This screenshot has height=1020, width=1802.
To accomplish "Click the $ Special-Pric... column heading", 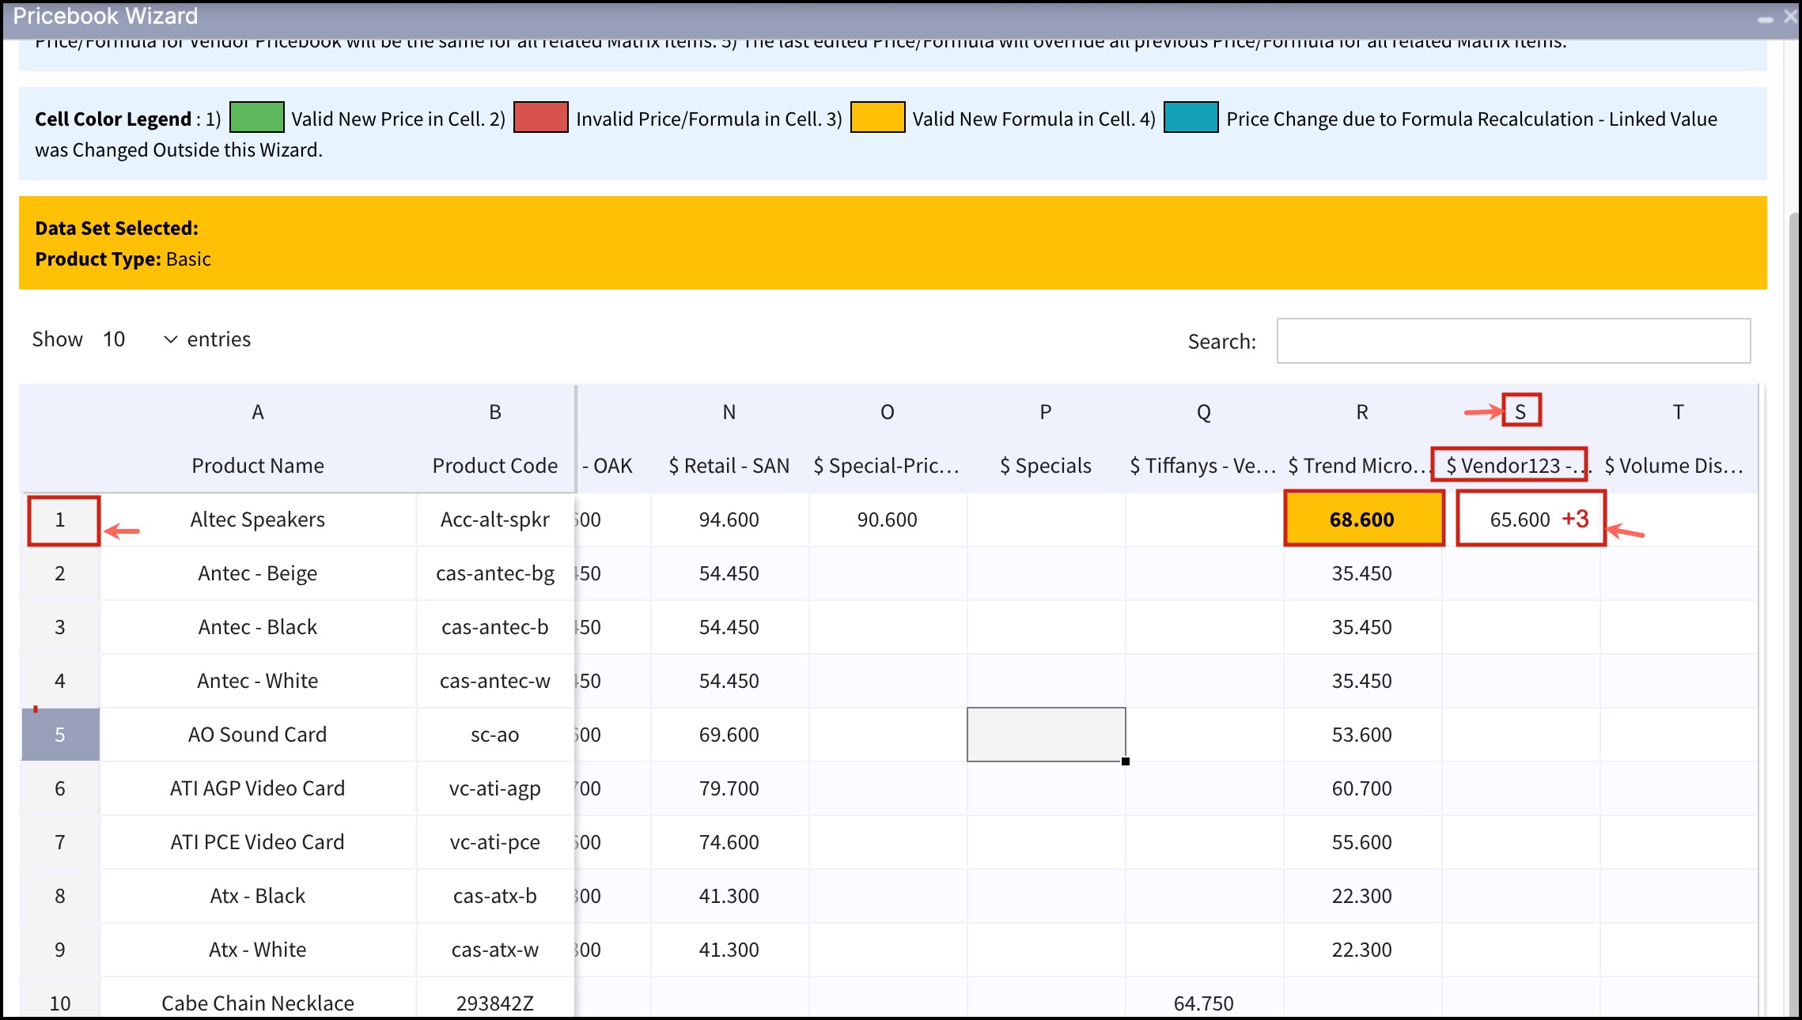I will [x=888, y=466].
